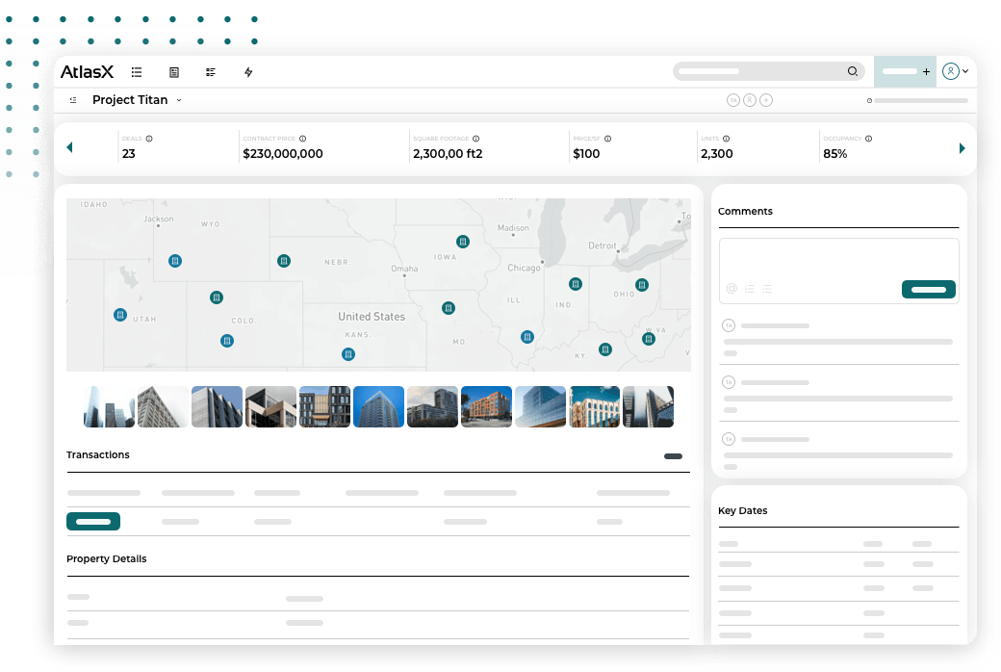Click the plus button to create something new
The image size is (1001, 672).
pyautogui.click(x=928, y=70)
